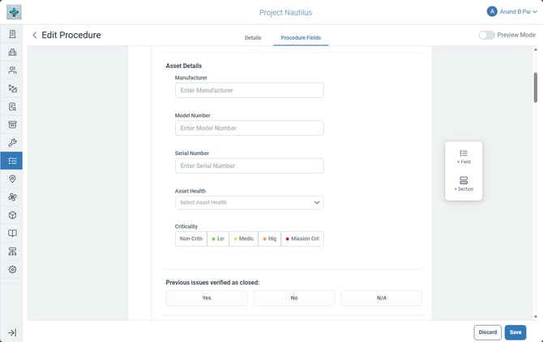Click the vertical scrollbar thumb
The width and height of the screenshot is (543, 342).
click(536, 87)
